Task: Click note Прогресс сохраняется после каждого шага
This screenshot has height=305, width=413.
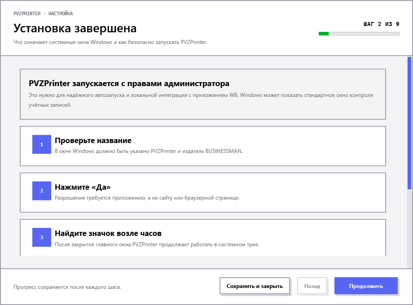Action: coord(67,287)
